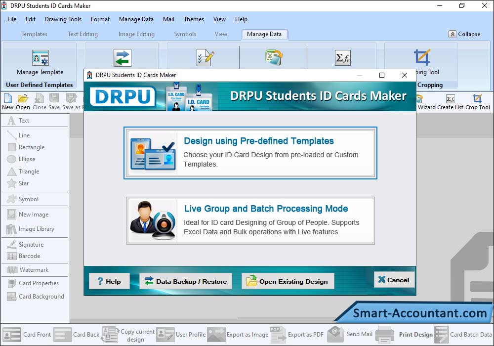Collapse the ribbon
This screenshot has width=494, height=346.
(x=465, y=34)
